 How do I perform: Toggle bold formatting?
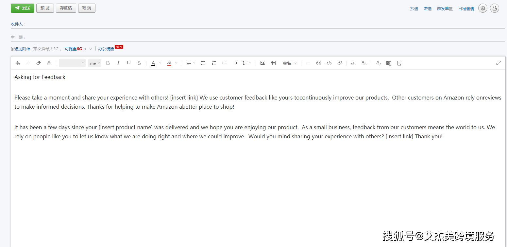coord(108,63)
